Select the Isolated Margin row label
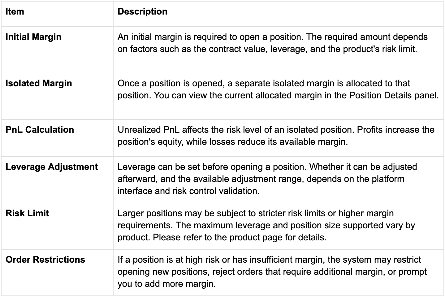Screen dimensions: 445x297 pyautogui.click(x=39, y=84)
